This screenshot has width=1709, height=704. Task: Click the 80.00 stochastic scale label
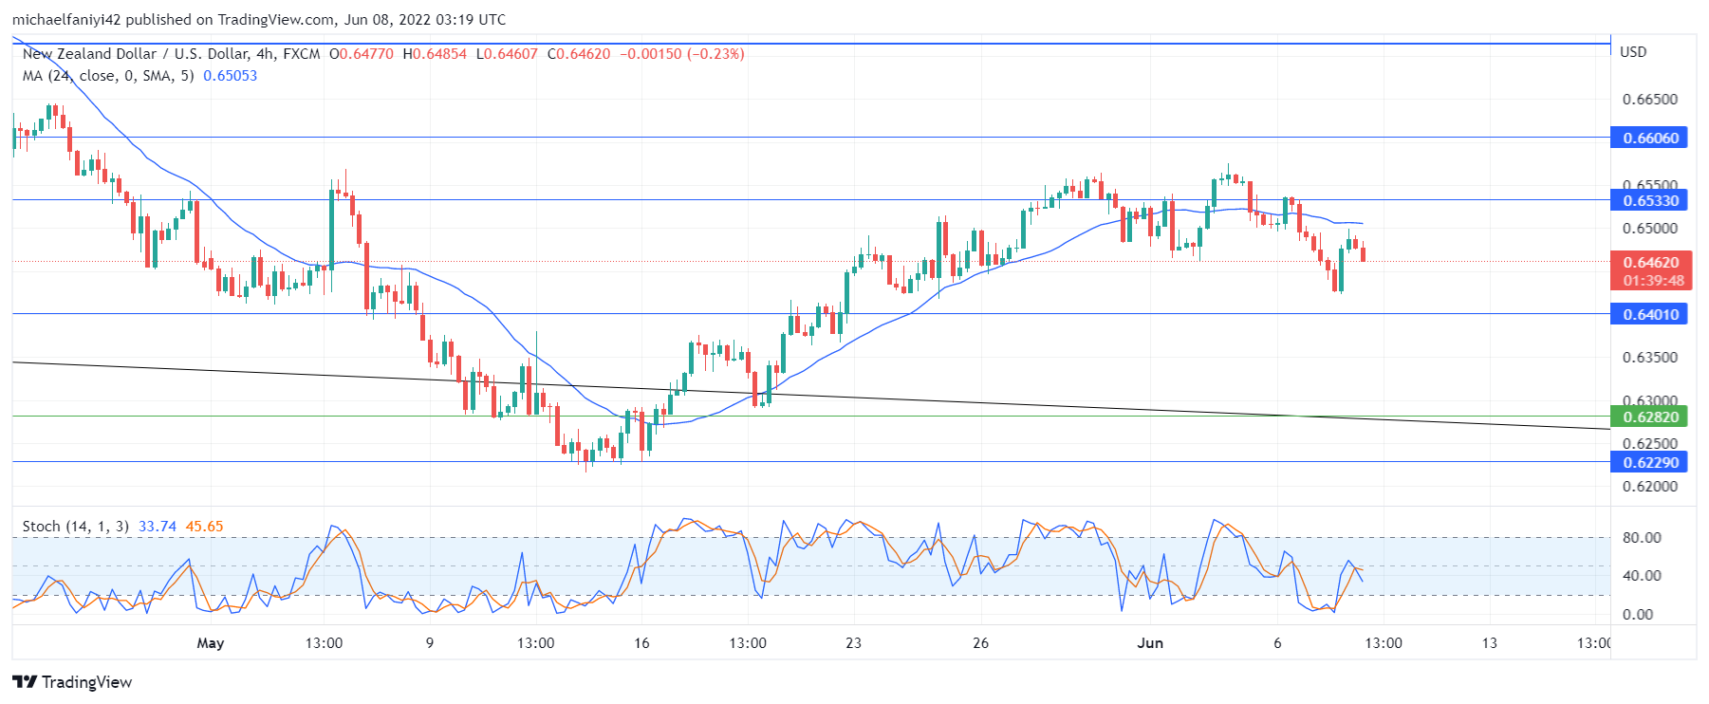[x=1642, y=538]
